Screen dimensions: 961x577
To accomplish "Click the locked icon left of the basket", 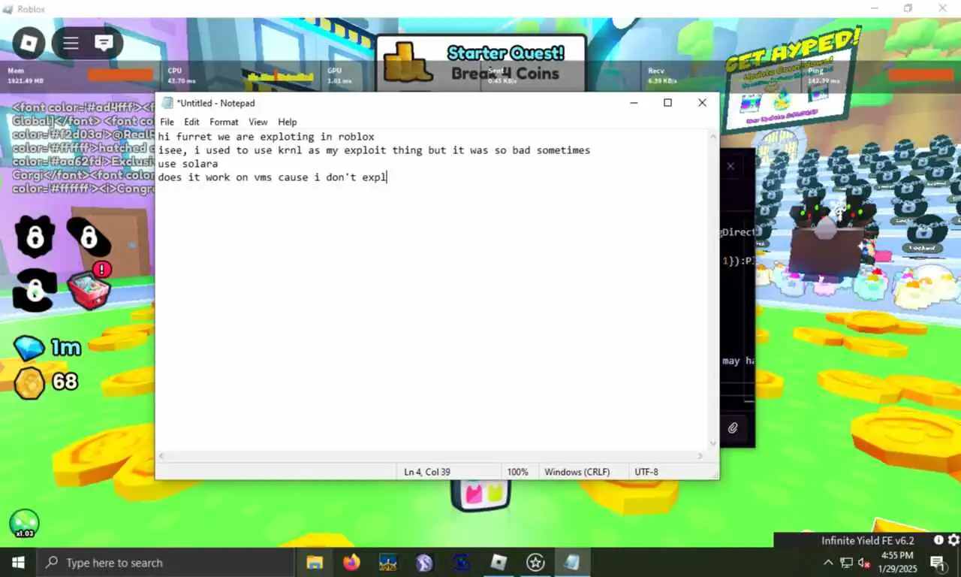I will click(34, 289).
